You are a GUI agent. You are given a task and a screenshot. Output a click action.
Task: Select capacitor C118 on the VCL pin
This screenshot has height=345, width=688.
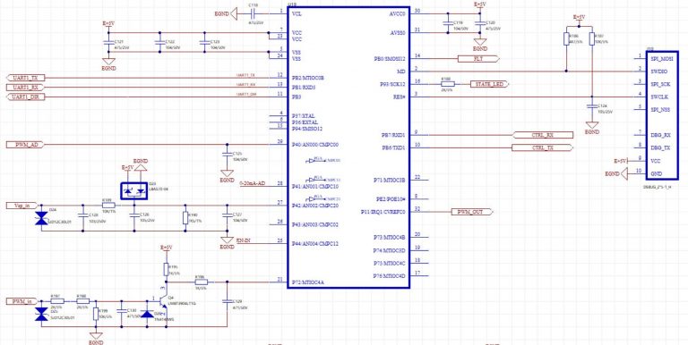pos(254,13)
